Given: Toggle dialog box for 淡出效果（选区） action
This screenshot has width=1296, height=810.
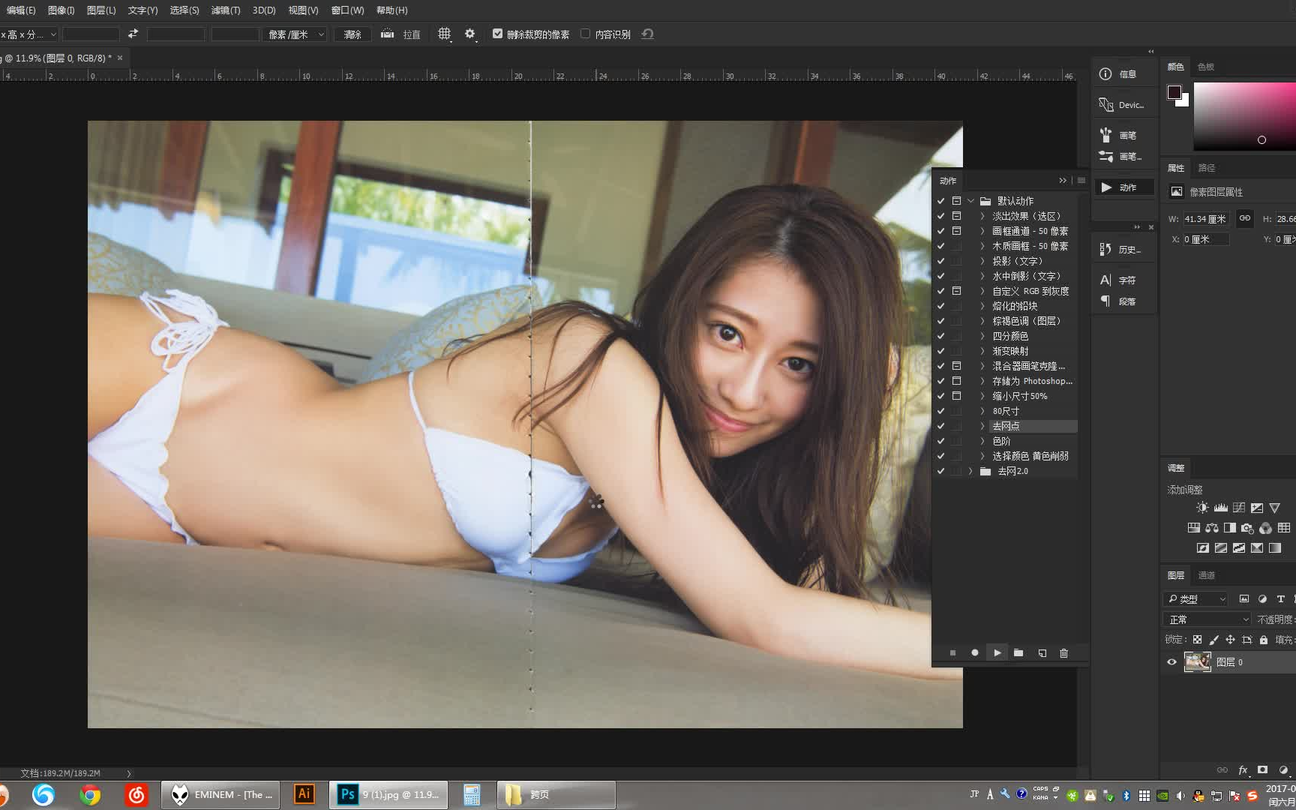Looking at the screenshot, I should pyautogui.click(x=956, y=216).
